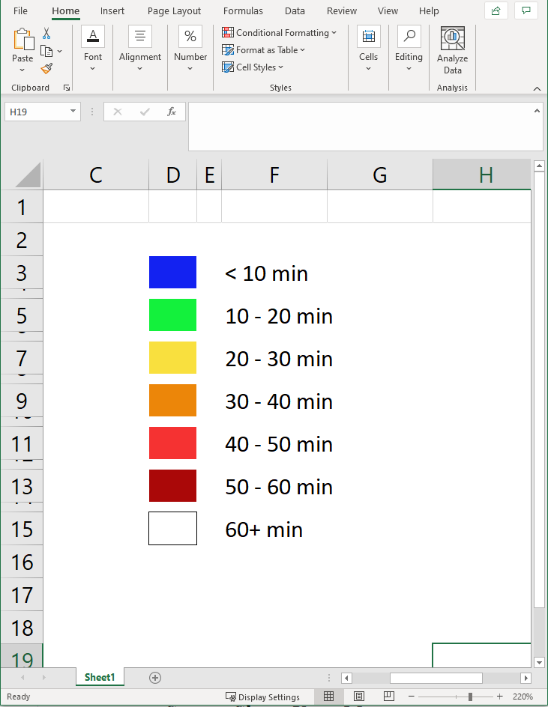Click the Select All corner triangle

click(28, 175)
